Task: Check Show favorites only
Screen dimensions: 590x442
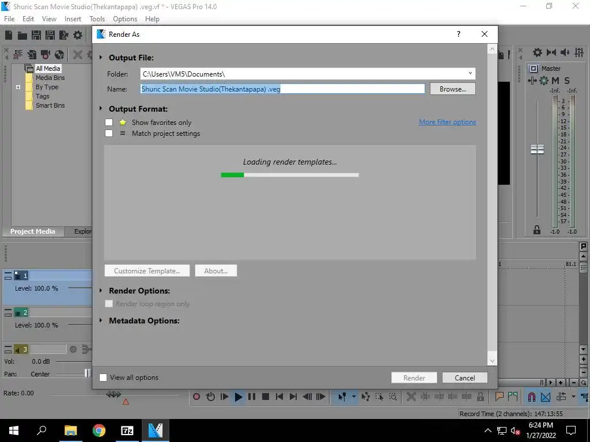Action: 109,123
